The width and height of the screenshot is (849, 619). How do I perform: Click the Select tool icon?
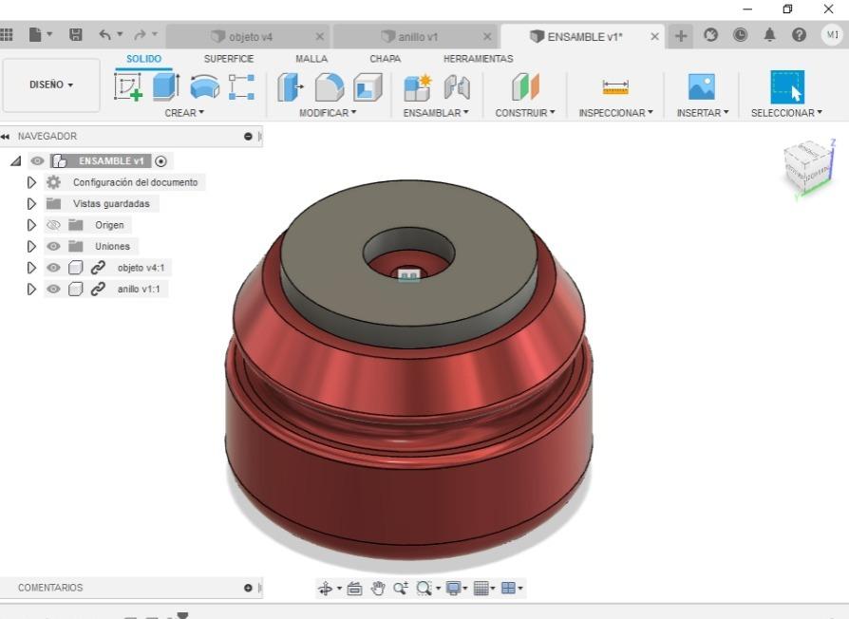(x=787, y=87)
